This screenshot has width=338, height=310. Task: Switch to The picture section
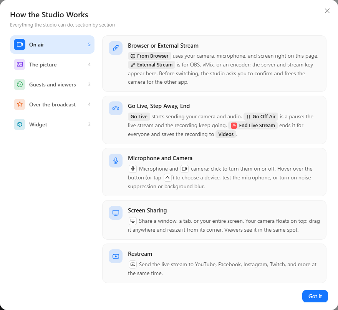tap(52, 65)
